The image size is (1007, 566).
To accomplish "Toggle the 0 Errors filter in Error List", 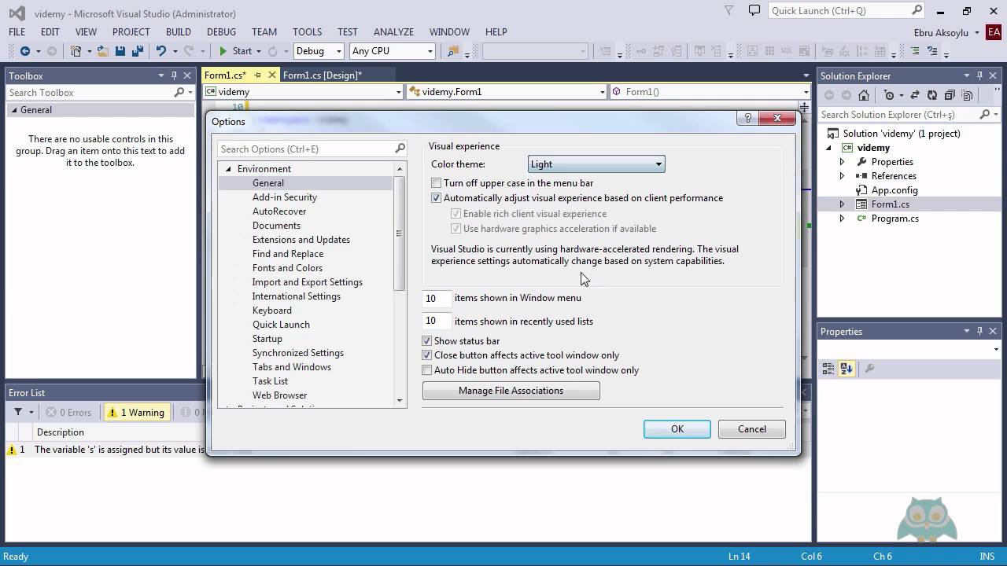I will tap(68, 412).
